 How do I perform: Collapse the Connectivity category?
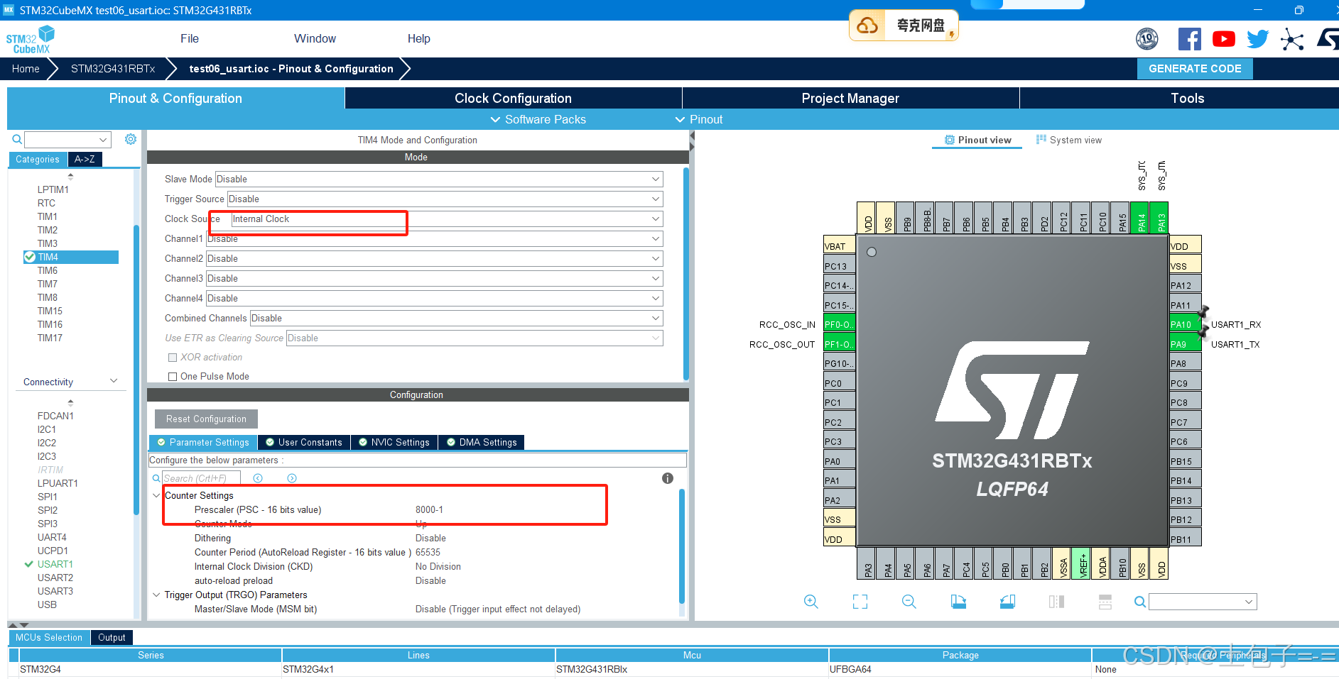coord(114,381)
